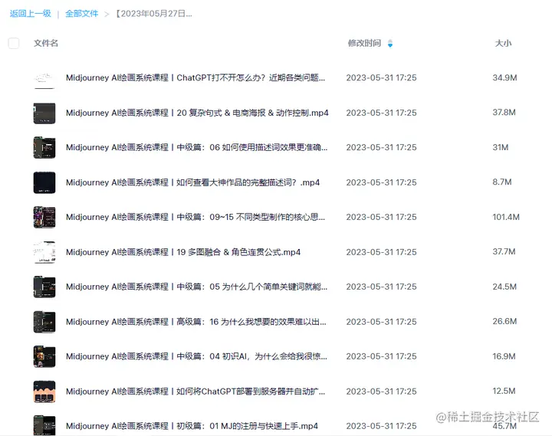Select file 中级篇：05 为什么几个简单关键词就能...
Viewport: 552px width, 436px height.
(197, 287)
